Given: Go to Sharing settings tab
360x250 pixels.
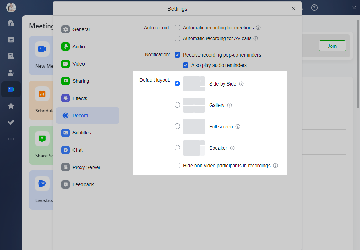Looking at the screenshot, I should pyautogui.click(x=87, y=81).
